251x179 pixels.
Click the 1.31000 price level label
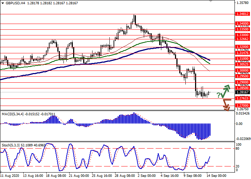242,58
